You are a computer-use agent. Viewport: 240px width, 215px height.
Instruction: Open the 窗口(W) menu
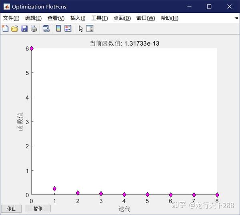[x=146, y=18]
